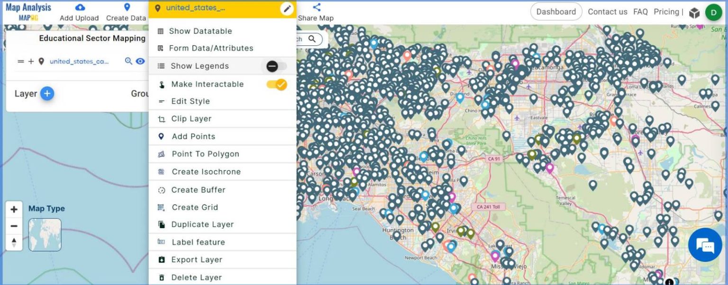728x285 pixels.
Task: Choose Delete Layer from the menu
Action: click(198, 277)
